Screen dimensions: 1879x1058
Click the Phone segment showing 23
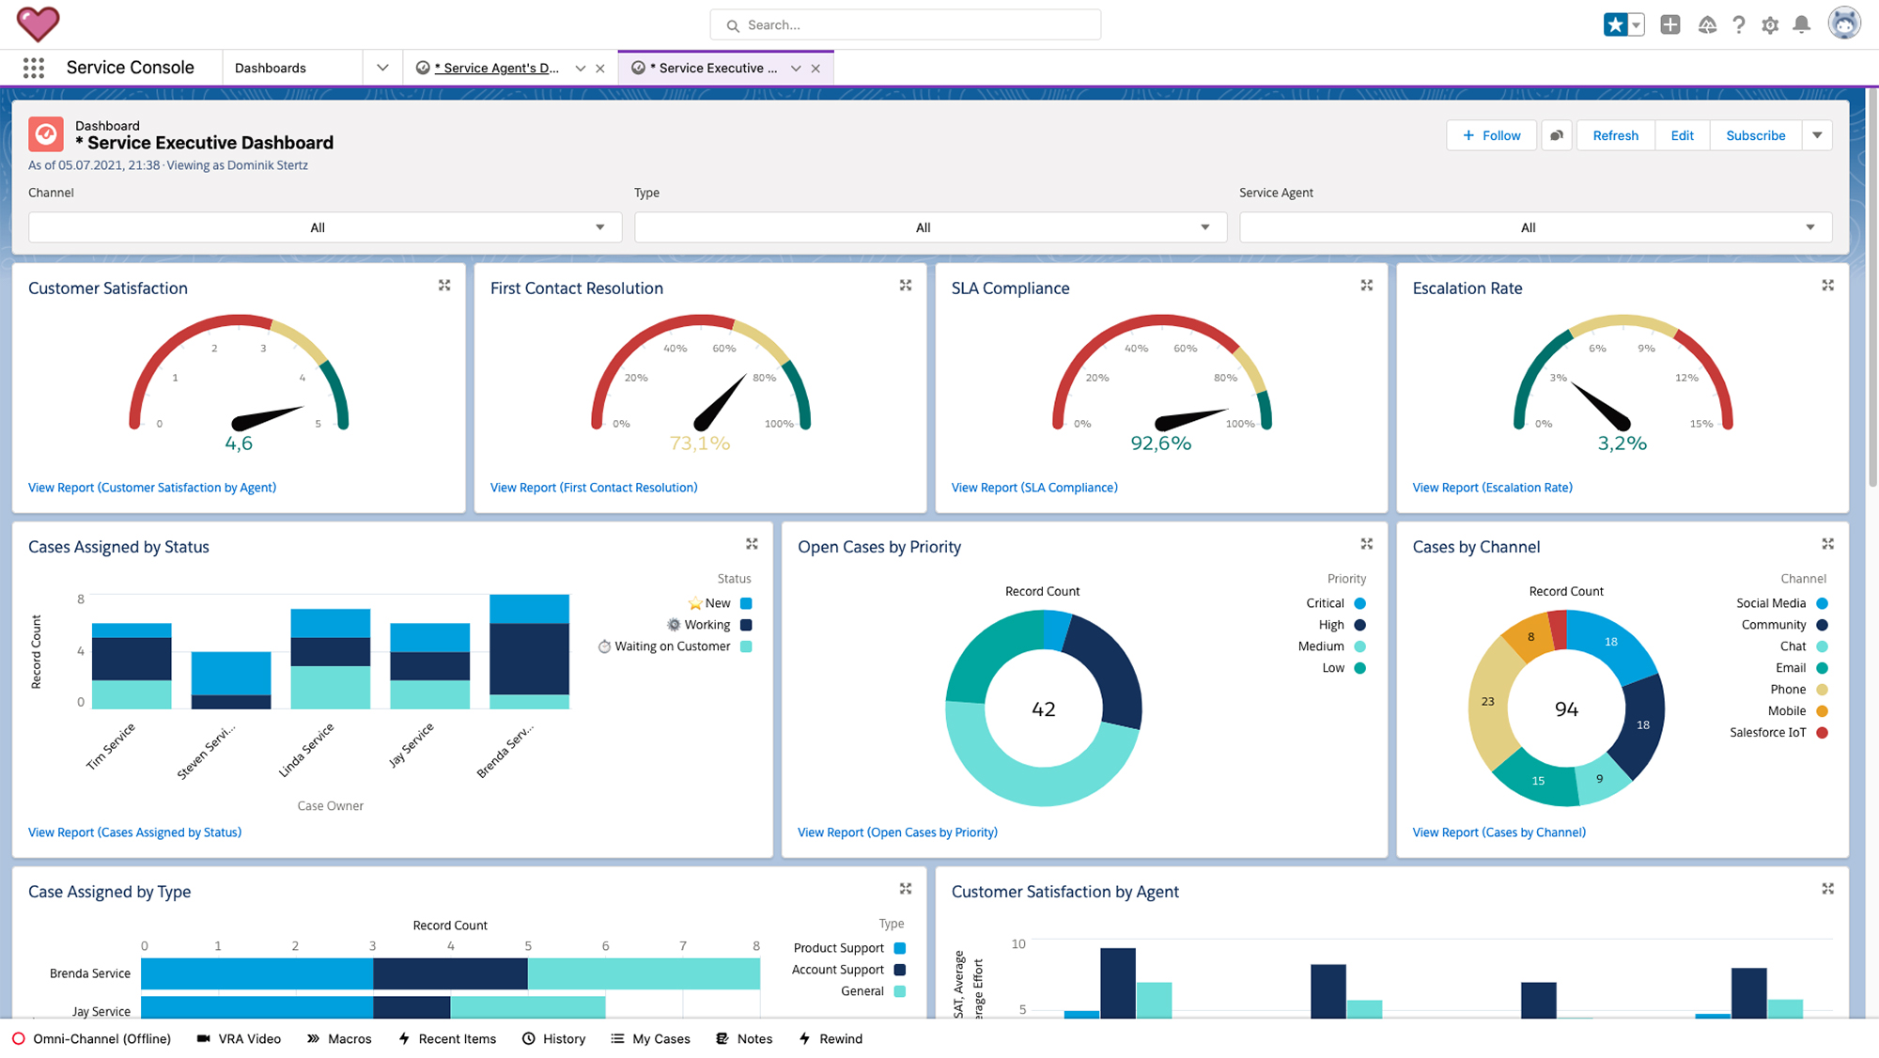(1488, 701)
